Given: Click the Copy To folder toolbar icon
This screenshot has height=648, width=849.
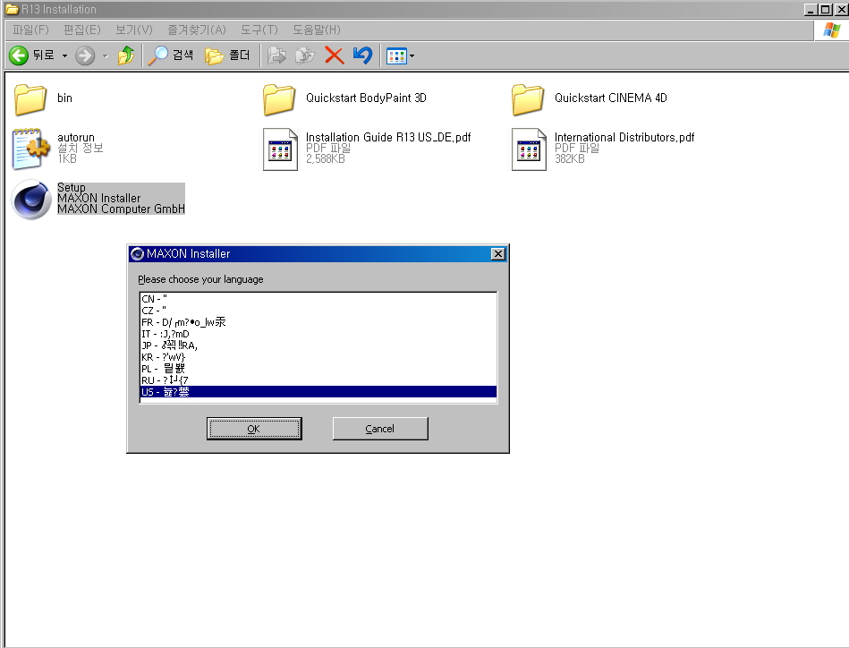Looking at the screenshot, I should [x=305, y=55].
